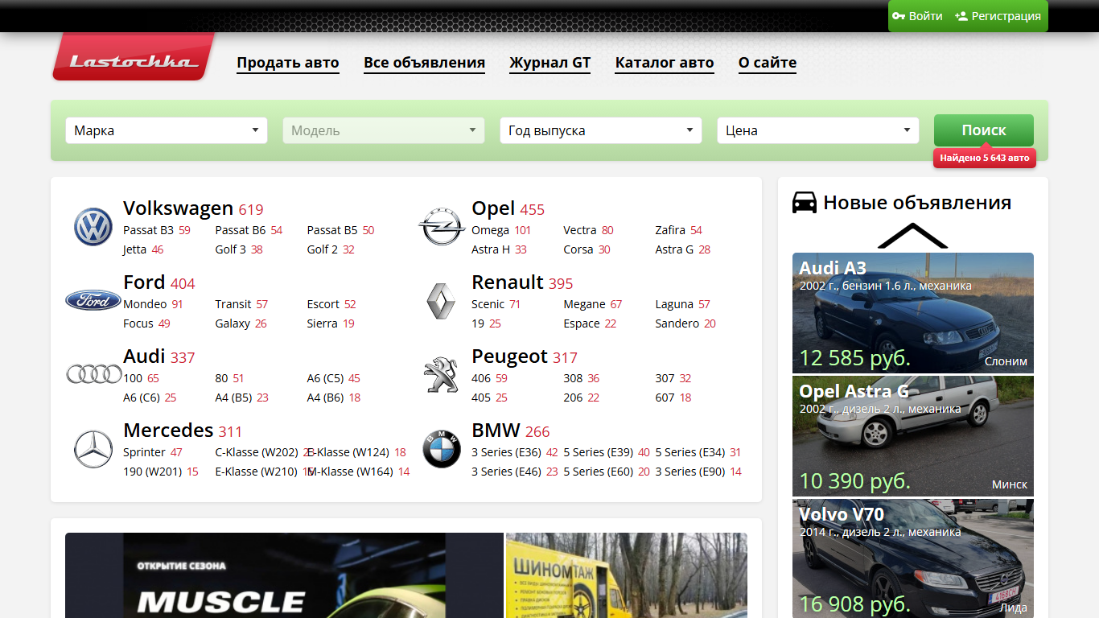
Task: Open the Mercedes 311 heading link
Action: tap(183, 431)
